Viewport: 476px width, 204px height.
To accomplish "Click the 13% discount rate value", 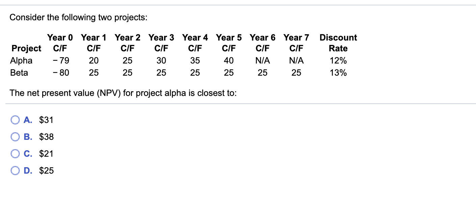I will click(338, 73).
